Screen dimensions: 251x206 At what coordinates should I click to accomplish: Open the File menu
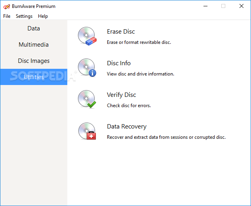(7, 16)
